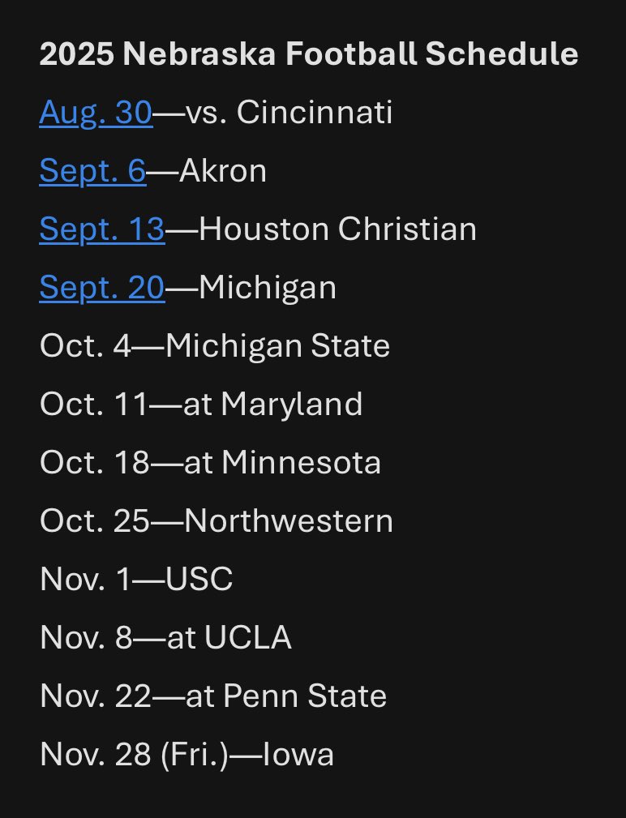Click the 'at UCLA' game entry
The width and height of the screenshot is (626, 818).
pyautogui.click(x=229, y=638)
